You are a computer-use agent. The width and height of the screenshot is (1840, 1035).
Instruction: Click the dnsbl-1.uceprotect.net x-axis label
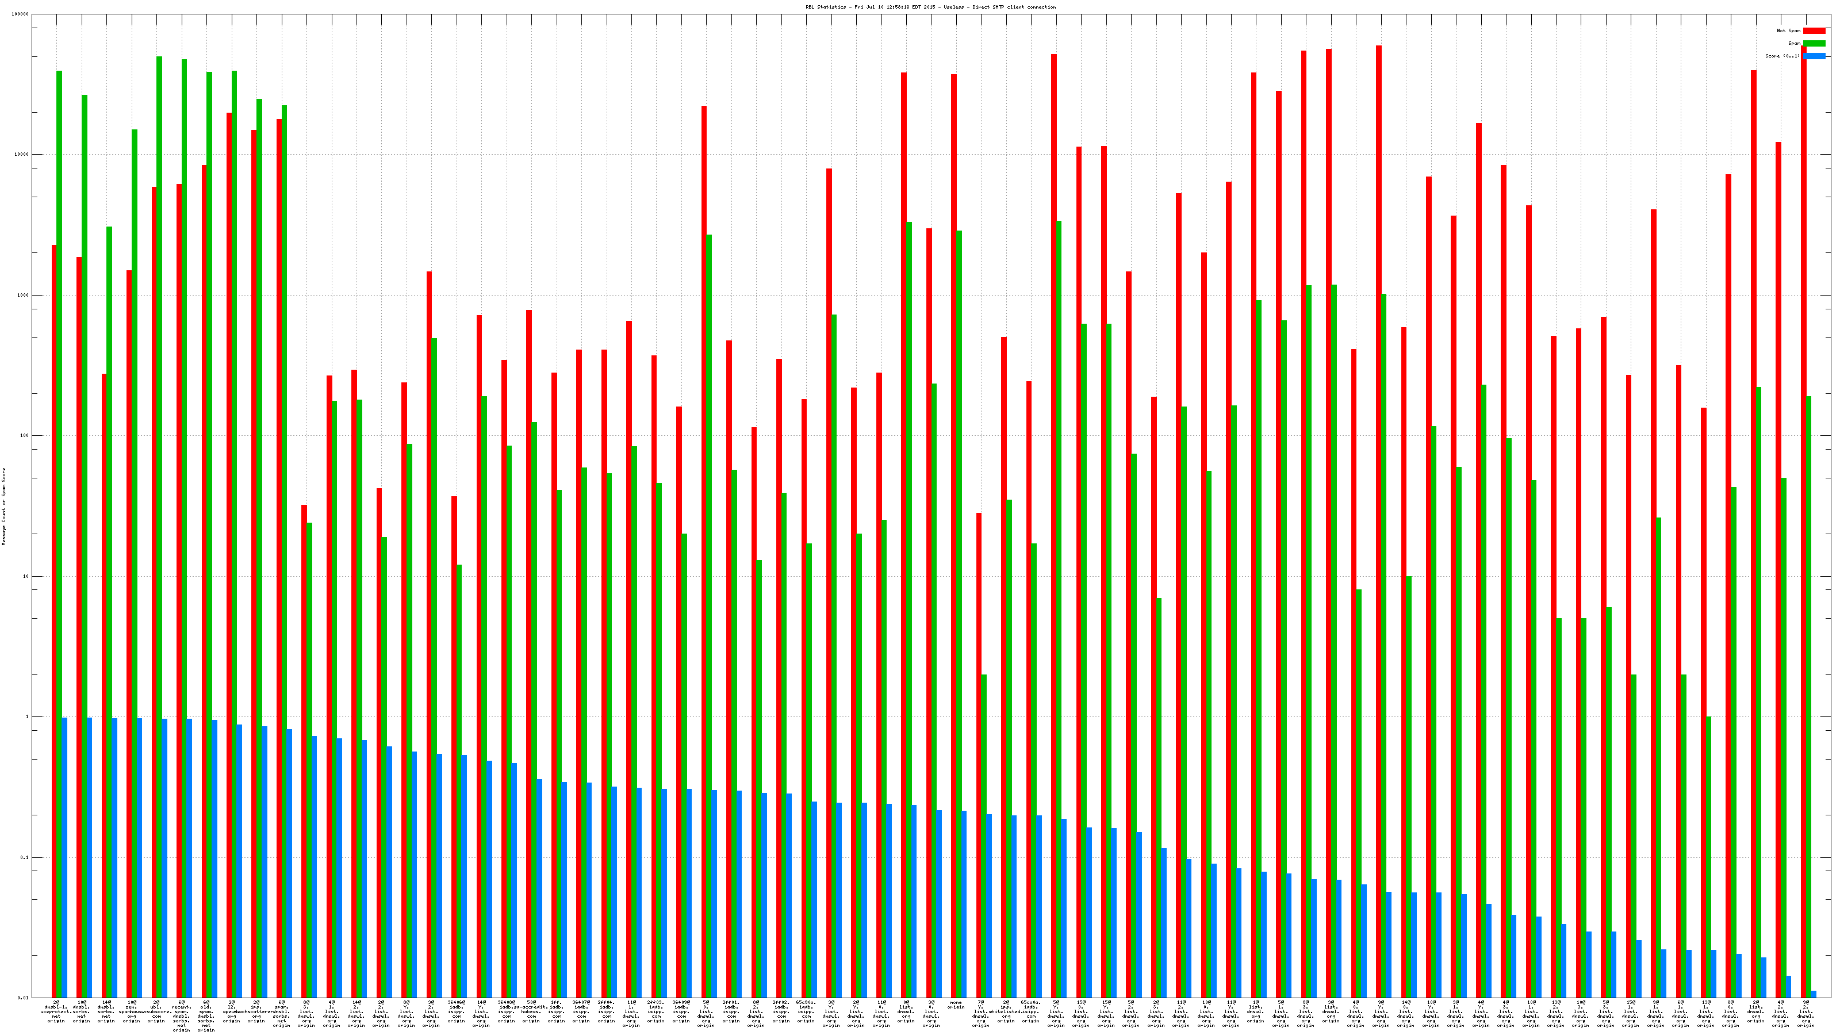point(56,1011)
